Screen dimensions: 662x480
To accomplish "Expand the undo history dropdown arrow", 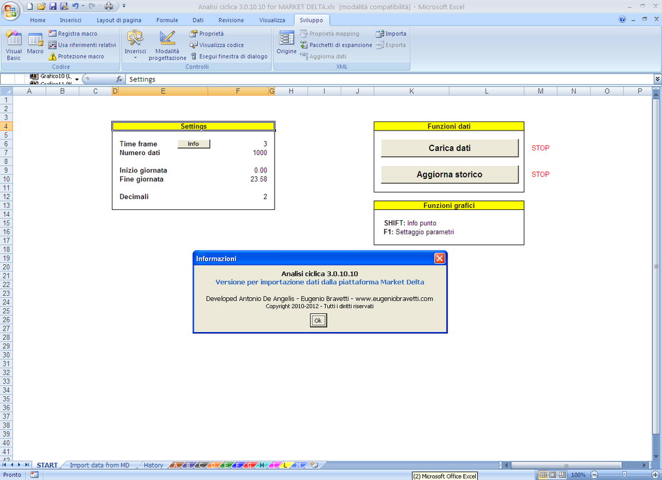I will (x=83, y=6).
